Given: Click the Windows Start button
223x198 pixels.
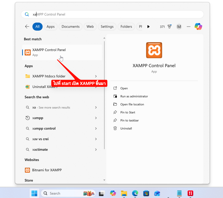Looking at the screenshot, I should [x=34, y=193].
